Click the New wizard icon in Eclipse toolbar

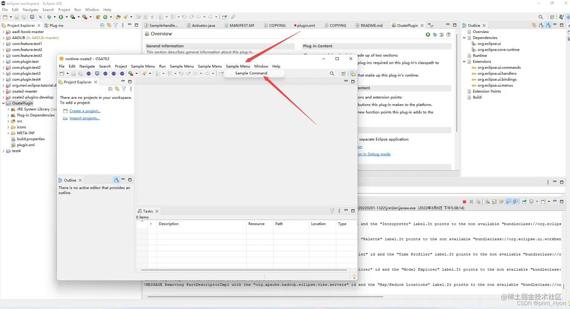pyautogui.click(x=5, y=17)
